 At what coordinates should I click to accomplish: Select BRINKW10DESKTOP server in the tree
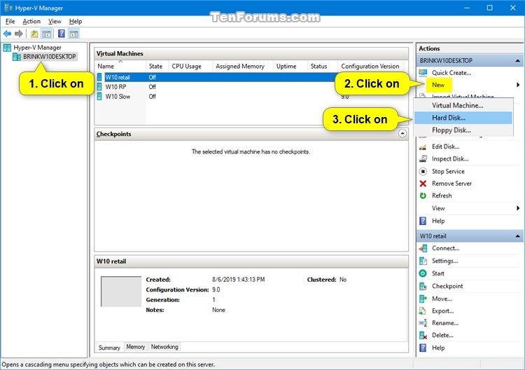49,57
